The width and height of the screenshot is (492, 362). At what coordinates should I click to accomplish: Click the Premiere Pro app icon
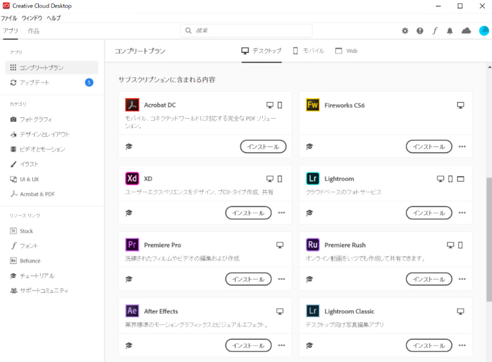pos(132,245)
